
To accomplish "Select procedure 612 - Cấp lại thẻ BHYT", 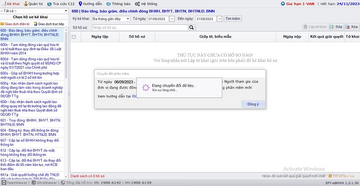I will pyautogui.click(x=32, y=153).
